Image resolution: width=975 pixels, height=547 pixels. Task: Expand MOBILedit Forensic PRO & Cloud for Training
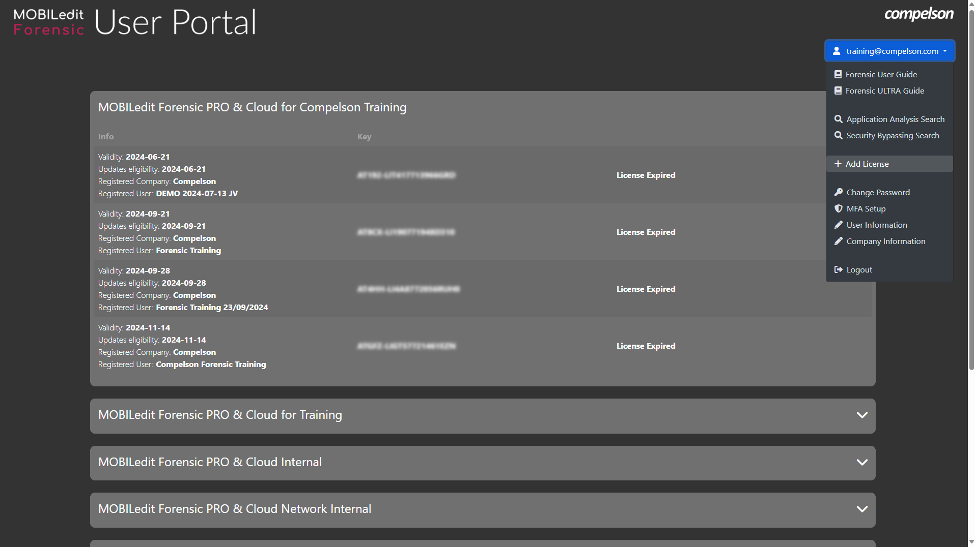861,415
